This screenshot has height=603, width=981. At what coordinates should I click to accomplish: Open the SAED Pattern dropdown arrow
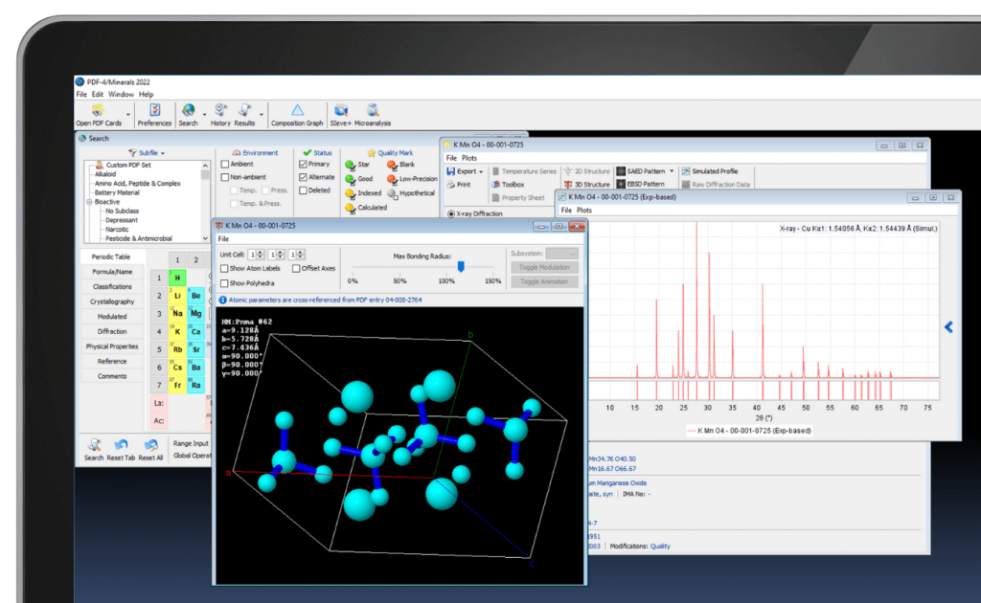coord(672,171)
